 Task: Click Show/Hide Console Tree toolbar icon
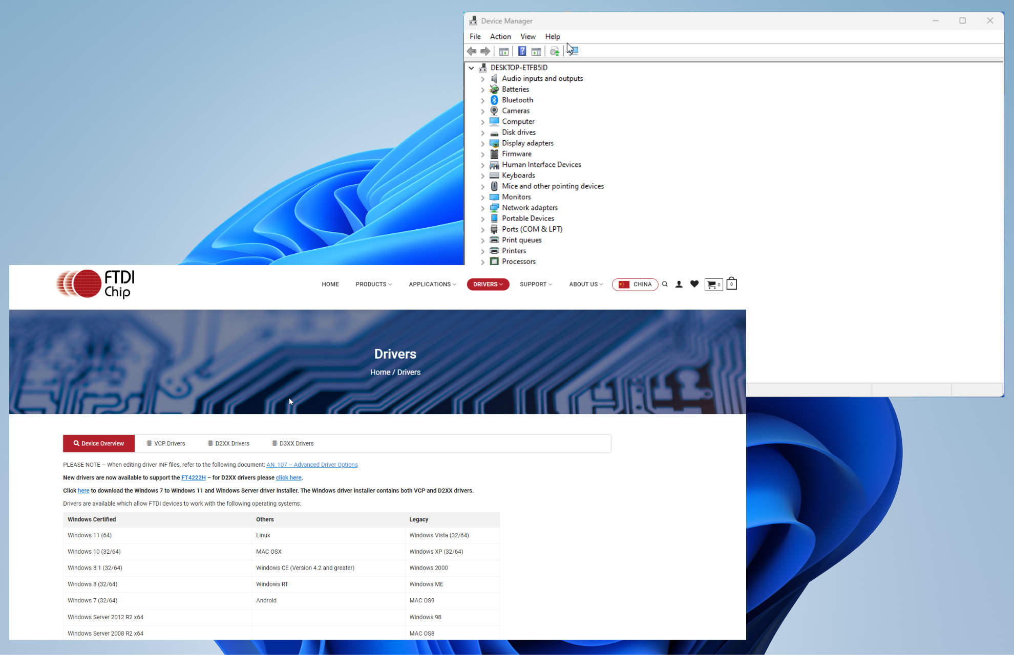pos(504,51)
